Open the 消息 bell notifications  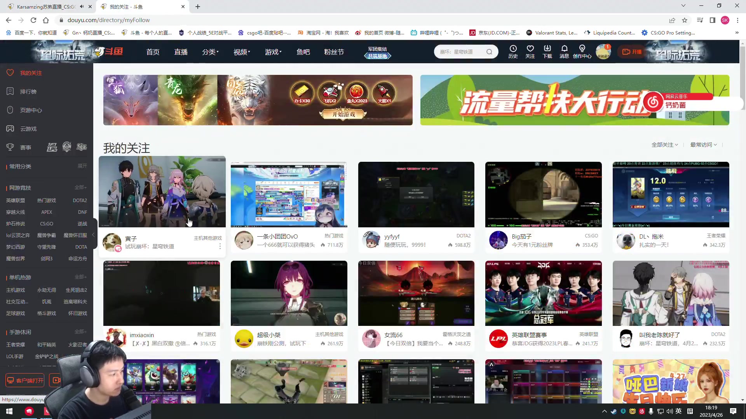coord(564,52)
